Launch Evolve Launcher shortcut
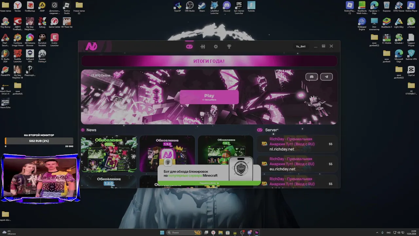Image resolution: width=419 pixels, height=236 pixels. point(54,39)
